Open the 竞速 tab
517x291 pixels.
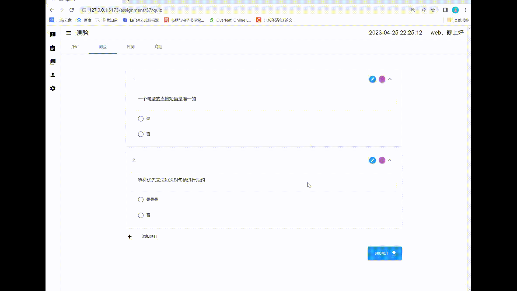click(x=158, y=47)
